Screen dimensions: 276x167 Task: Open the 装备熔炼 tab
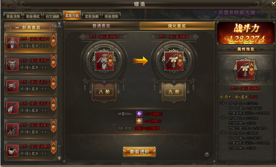(x=111, y=16)
